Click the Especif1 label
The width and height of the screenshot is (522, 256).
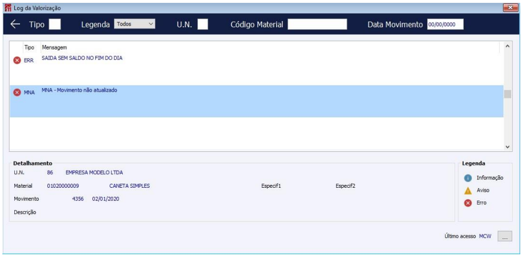[x=272, y=186]
